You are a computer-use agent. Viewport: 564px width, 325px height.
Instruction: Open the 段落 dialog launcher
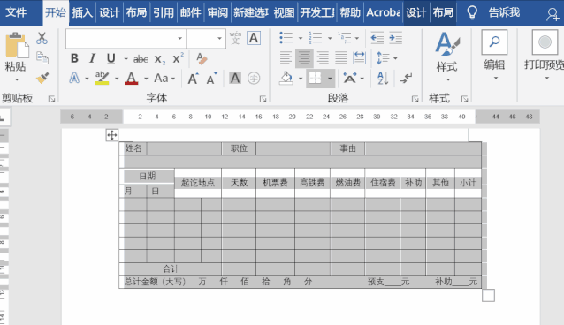(x=415, y=99)
